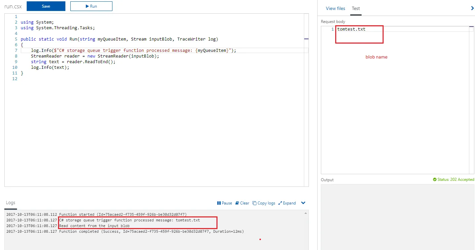Click the storage queue trigger log.Info code line
The image size is (475, 250).
tap(133, 51)
